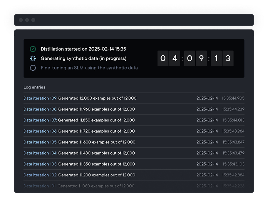
Task: Open the faded Data iteration 101 entry
Action: (39, 186)
